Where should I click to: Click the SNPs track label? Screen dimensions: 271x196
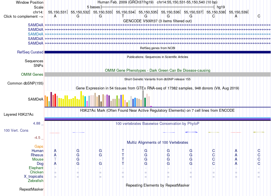tap(39, 65)
